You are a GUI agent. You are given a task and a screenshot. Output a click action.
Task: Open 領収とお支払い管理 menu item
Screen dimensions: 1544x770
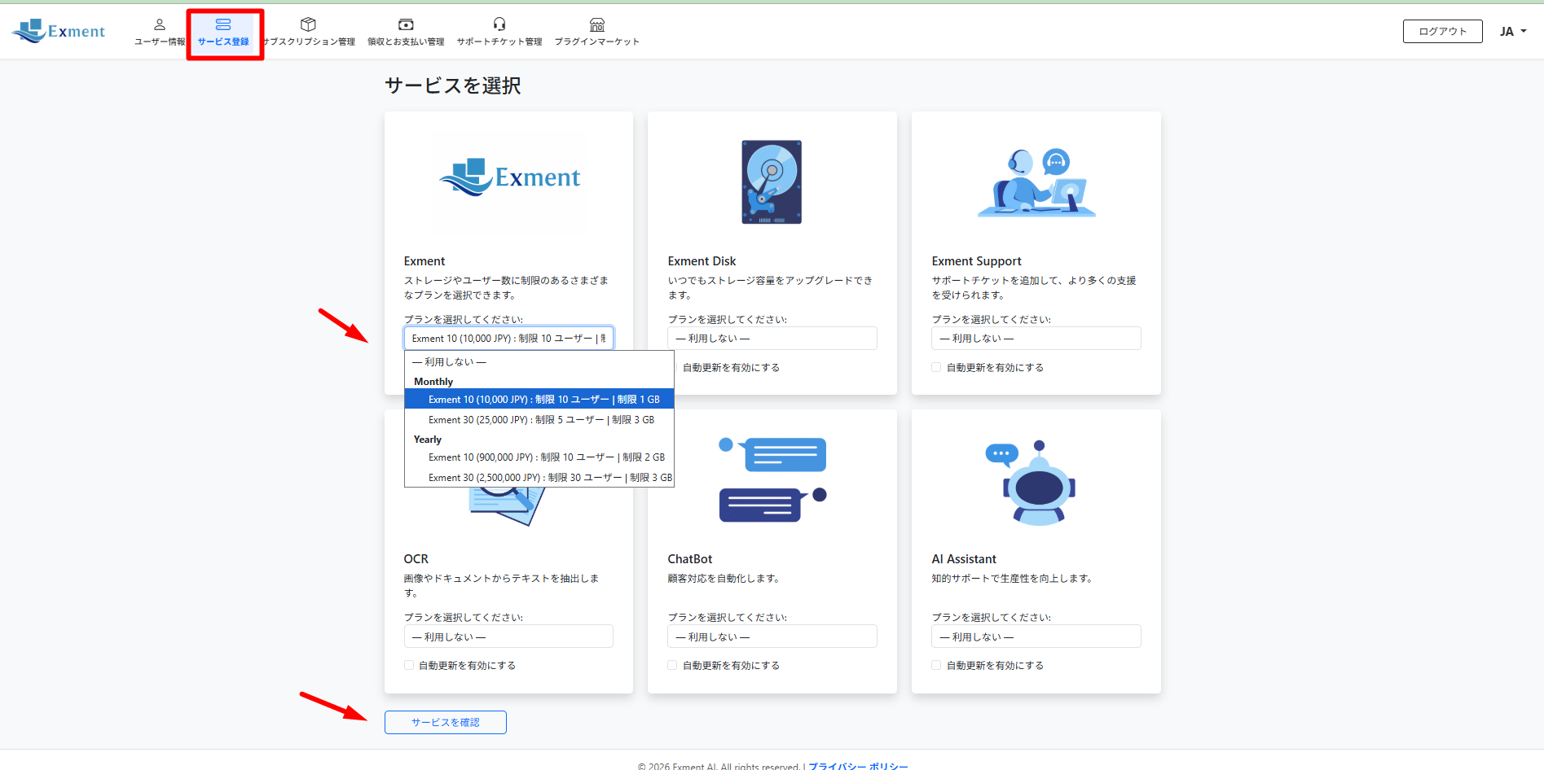click(406, 33)
